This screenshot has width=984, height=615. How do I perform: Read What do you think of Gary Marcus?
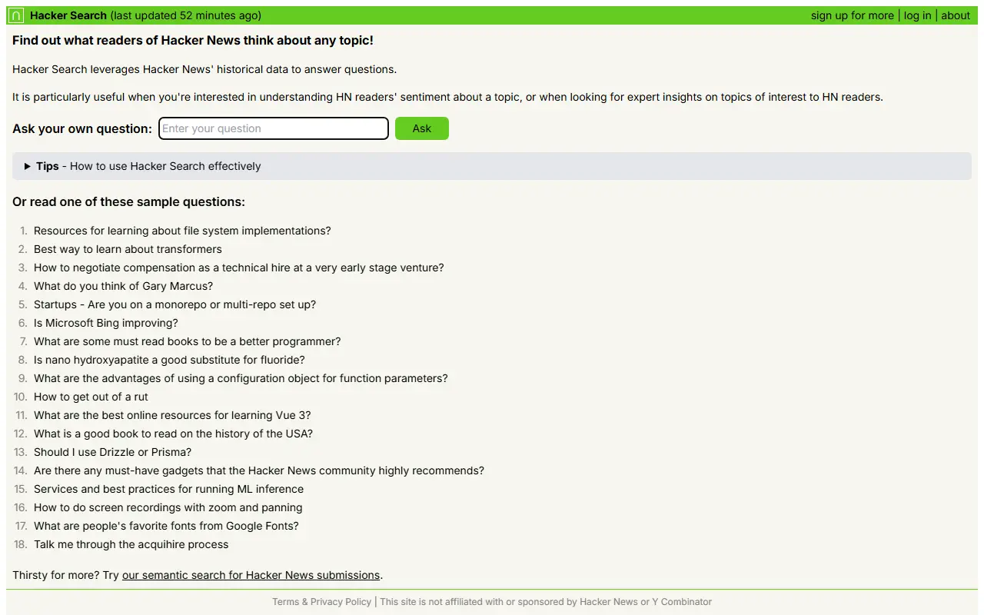(123, 286)
